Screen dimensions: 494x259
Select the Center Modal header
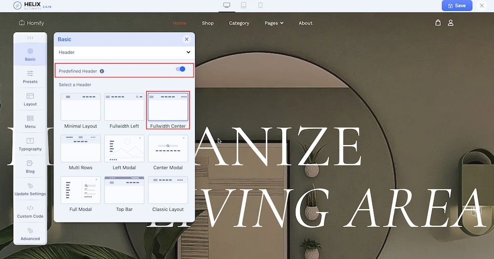coord(168,153)
